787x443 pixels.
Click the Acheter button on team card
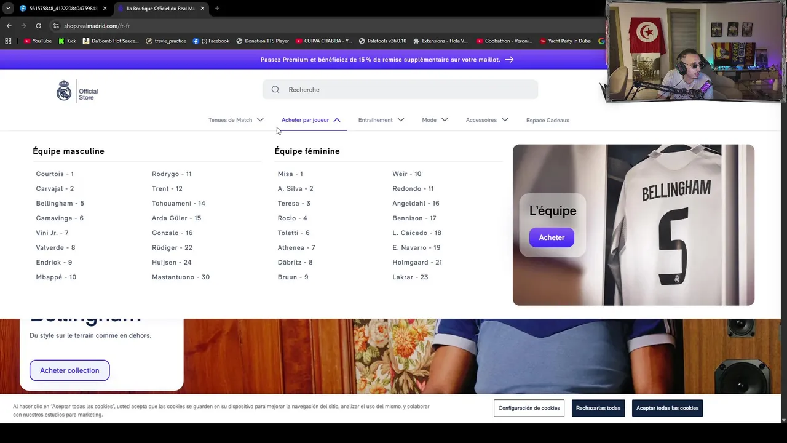click(x=552, y=237)
